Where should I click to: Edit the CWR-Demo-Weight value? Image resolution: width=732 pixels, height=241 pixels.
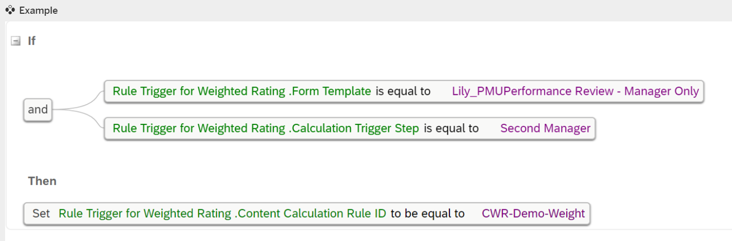534,213
